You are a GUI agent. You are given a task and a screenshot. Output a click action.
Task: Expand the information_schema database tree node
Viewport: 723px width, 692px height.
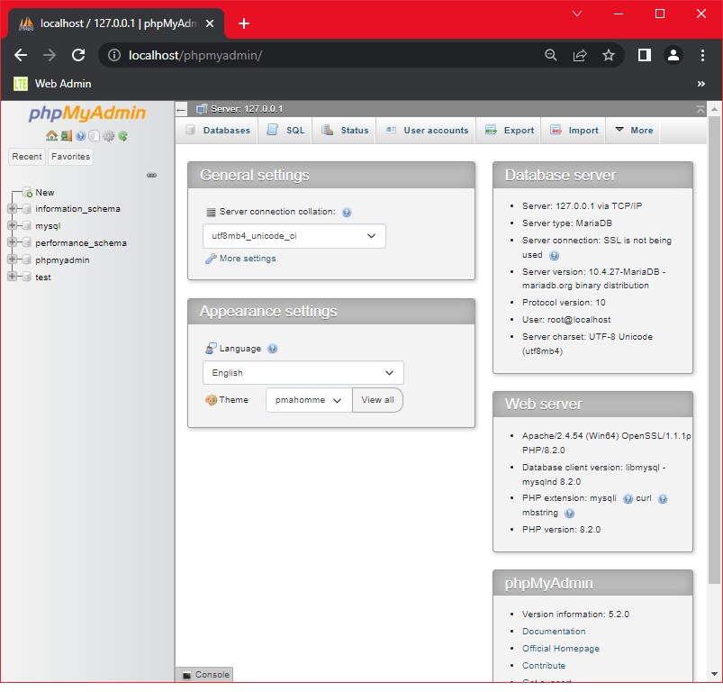point(12,209)
